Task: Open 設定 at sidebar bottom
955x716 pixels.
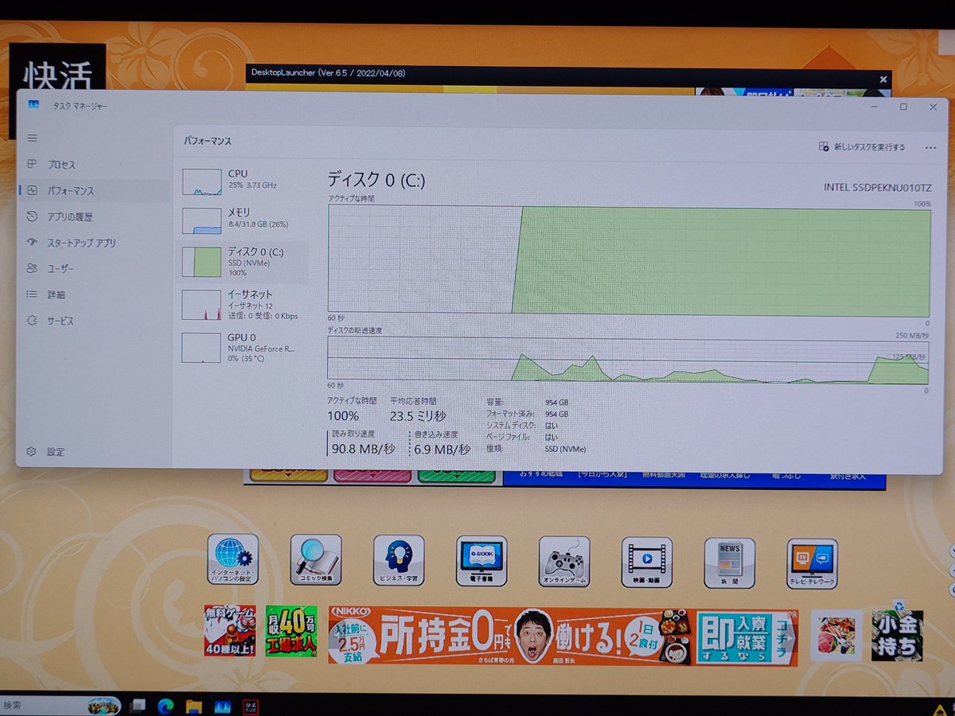Action: 47,452
